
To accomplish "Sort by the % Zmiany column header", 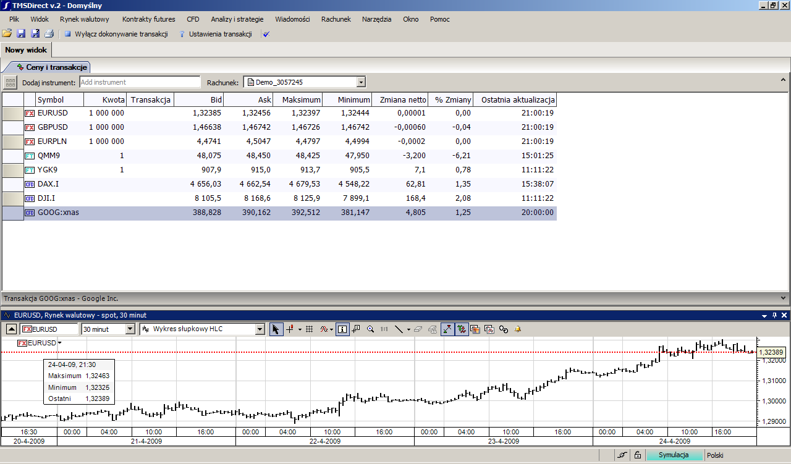I will (x=450, y=99).
